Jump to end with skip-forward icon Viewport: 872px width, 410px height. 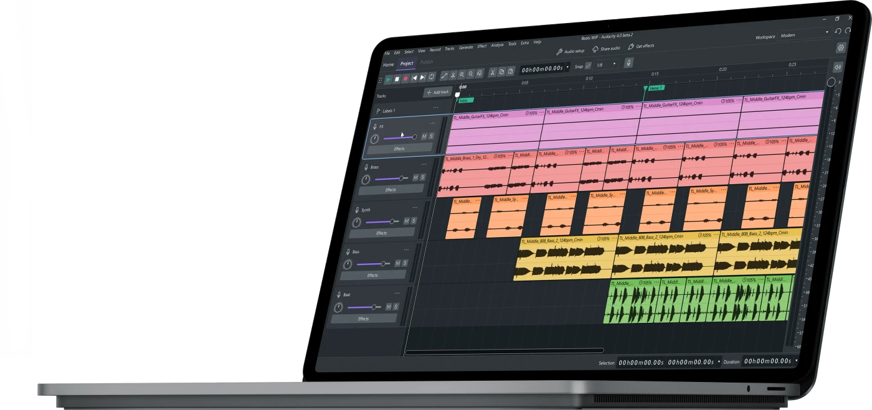tap(422, 77)
